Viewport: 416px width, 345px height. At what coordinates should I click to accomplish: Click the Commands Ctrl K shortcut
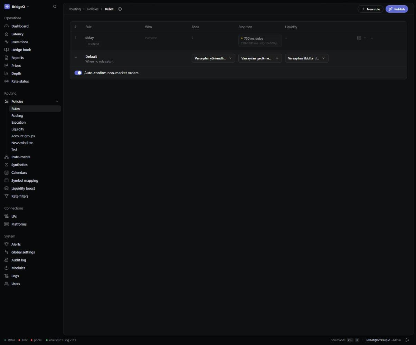click(345, 340)
